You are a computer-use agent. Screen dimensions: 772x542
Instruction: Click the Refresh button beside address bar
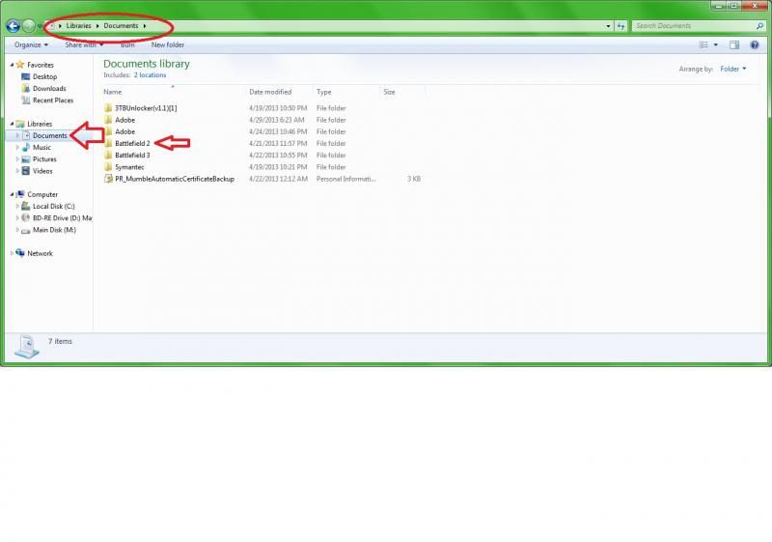pyautogui.click(x=621, y=26)
